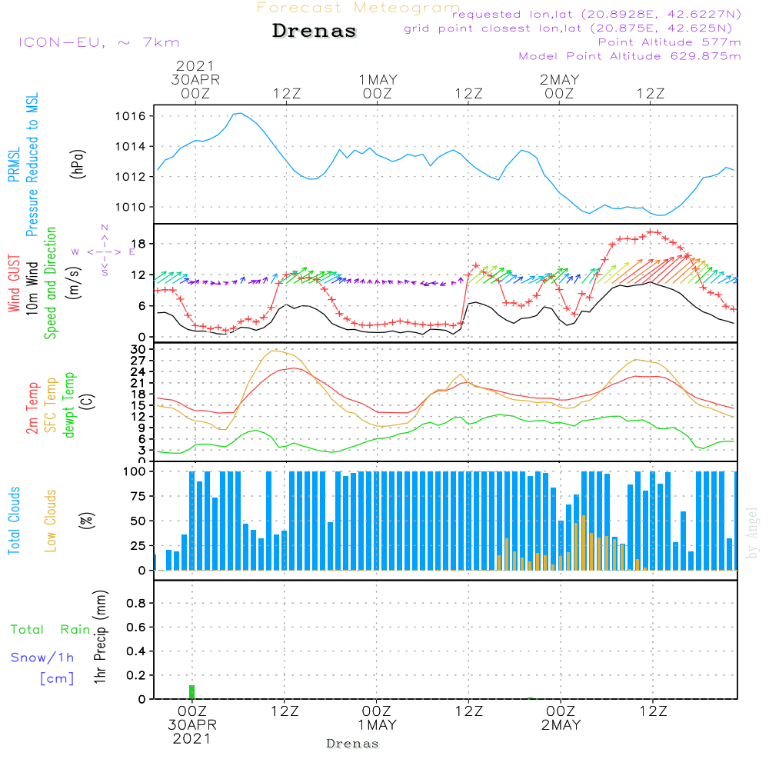Screen dimensions: 769x769
Task: Click the "Wind GUST" red label
Action: click(x=14, y=283)
